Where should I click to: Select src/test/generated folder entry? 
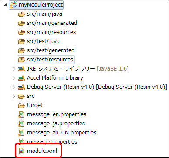click(51, 50)
